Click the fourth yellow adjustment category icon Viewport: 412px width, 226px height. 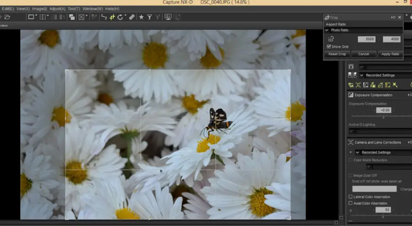(x=373, y=85)
